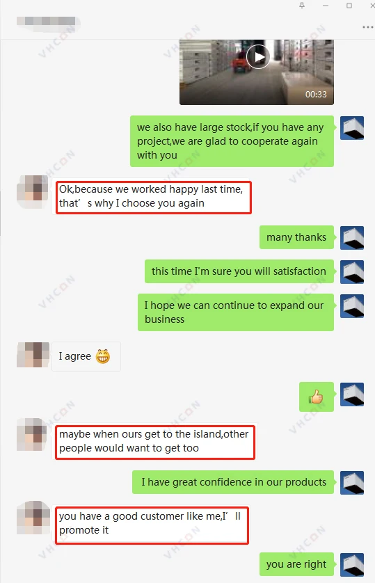Open contact avatar beside 'maybe when ours' message
The image size is (375, 583).
33,434
